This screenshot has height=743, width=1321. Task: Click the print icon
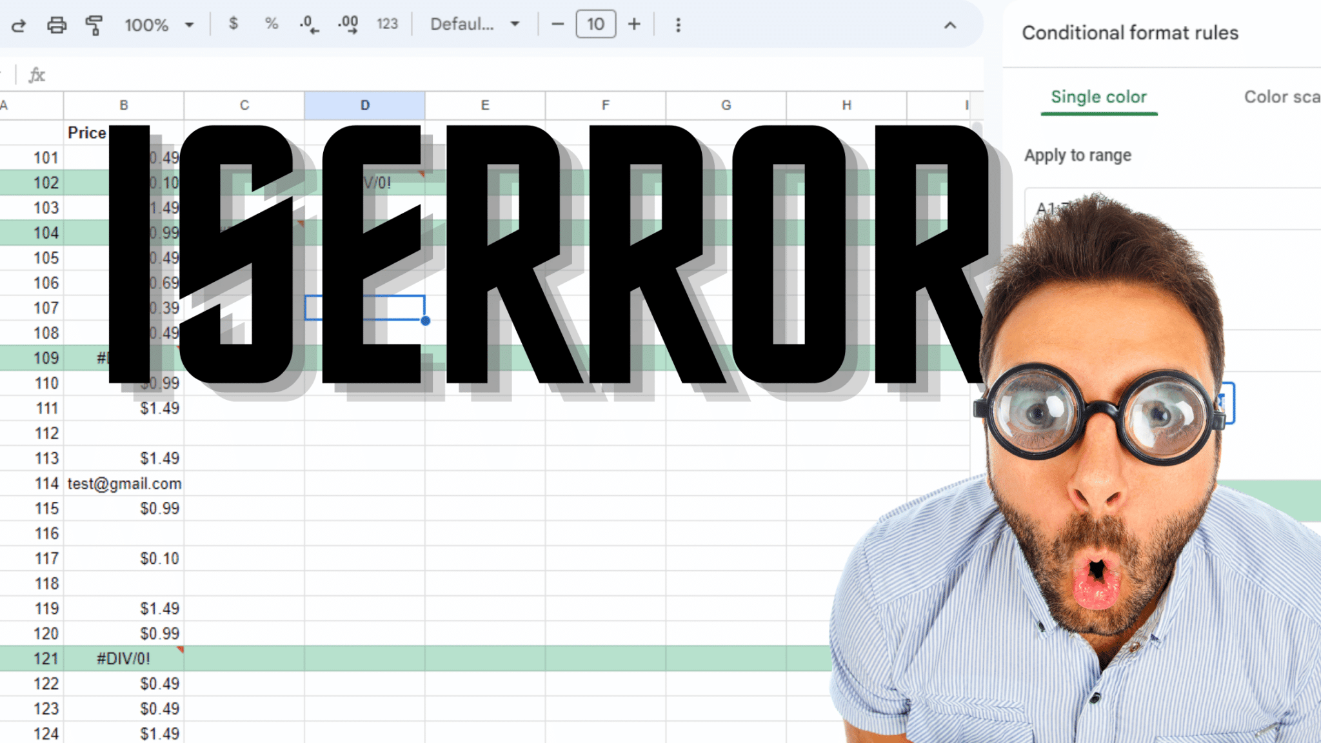[56, 24]
